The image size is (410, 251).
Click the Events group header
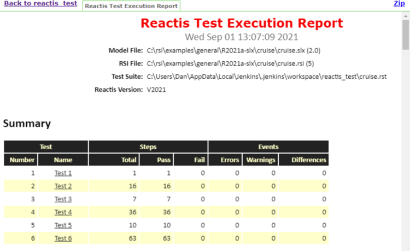click(x=268, y=147)
